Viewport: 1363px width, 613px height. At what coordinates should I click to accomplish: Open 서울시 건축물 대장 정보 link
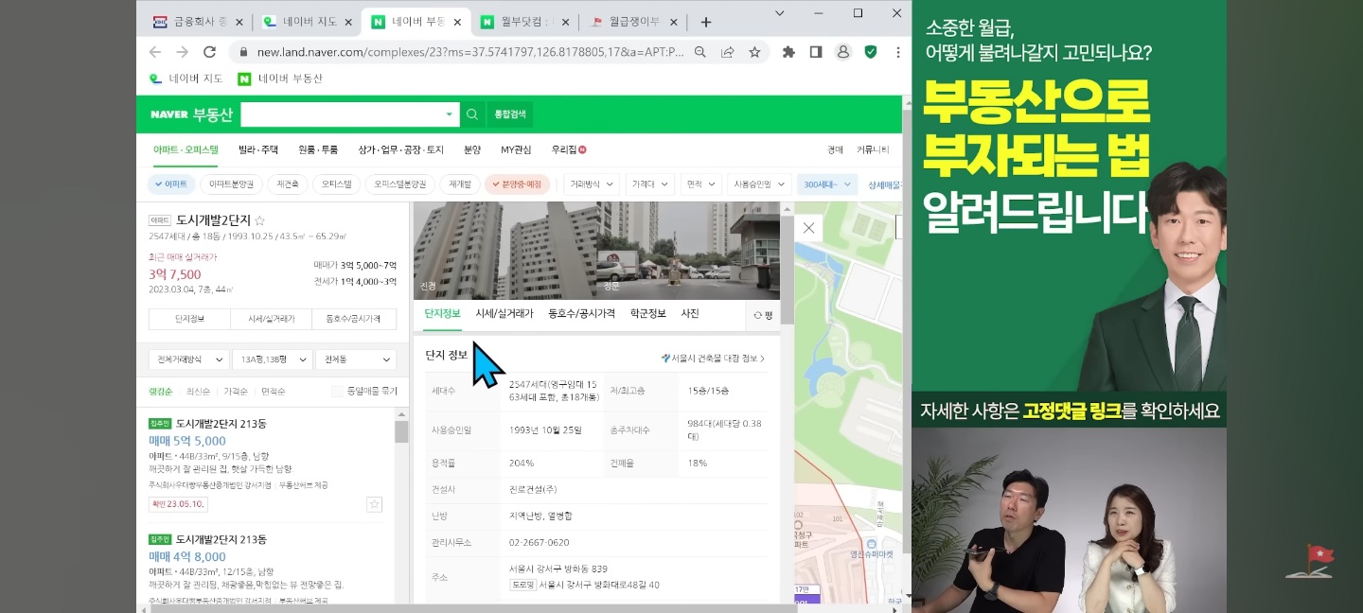click(x=713, y=359)
